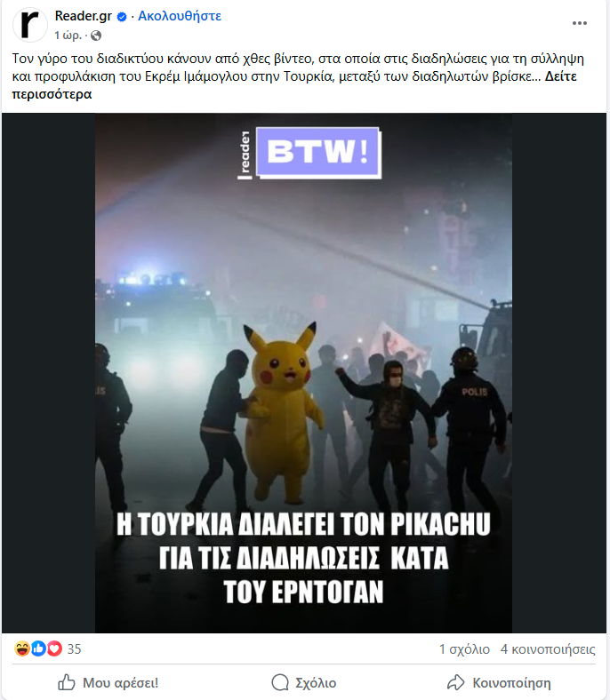Click the 'Κοινοποίηση' share button
610x700 pixels.
tap(499, 682)
